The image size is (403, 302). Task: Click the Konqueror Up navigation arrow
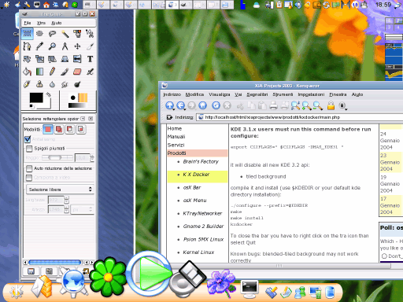169,105
